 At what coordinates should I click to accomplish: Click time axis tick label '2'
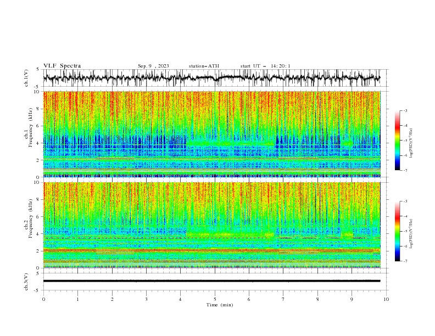coord(112,299)
